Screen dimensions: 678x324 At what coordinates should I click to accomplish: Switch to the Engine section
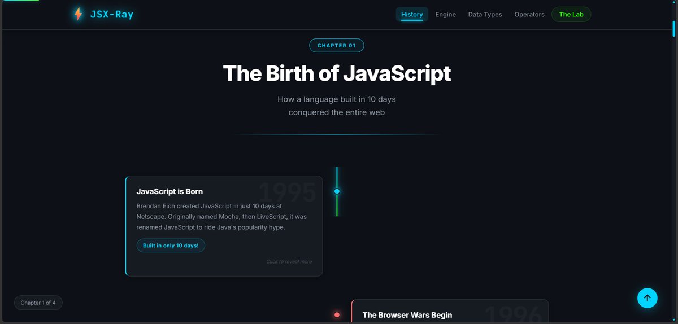pyautogui.click(x=445, y=15)
